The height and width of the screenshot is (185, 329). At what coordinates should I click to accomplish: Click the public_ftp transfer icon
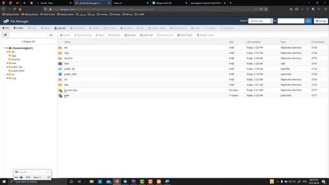[60, 69]
